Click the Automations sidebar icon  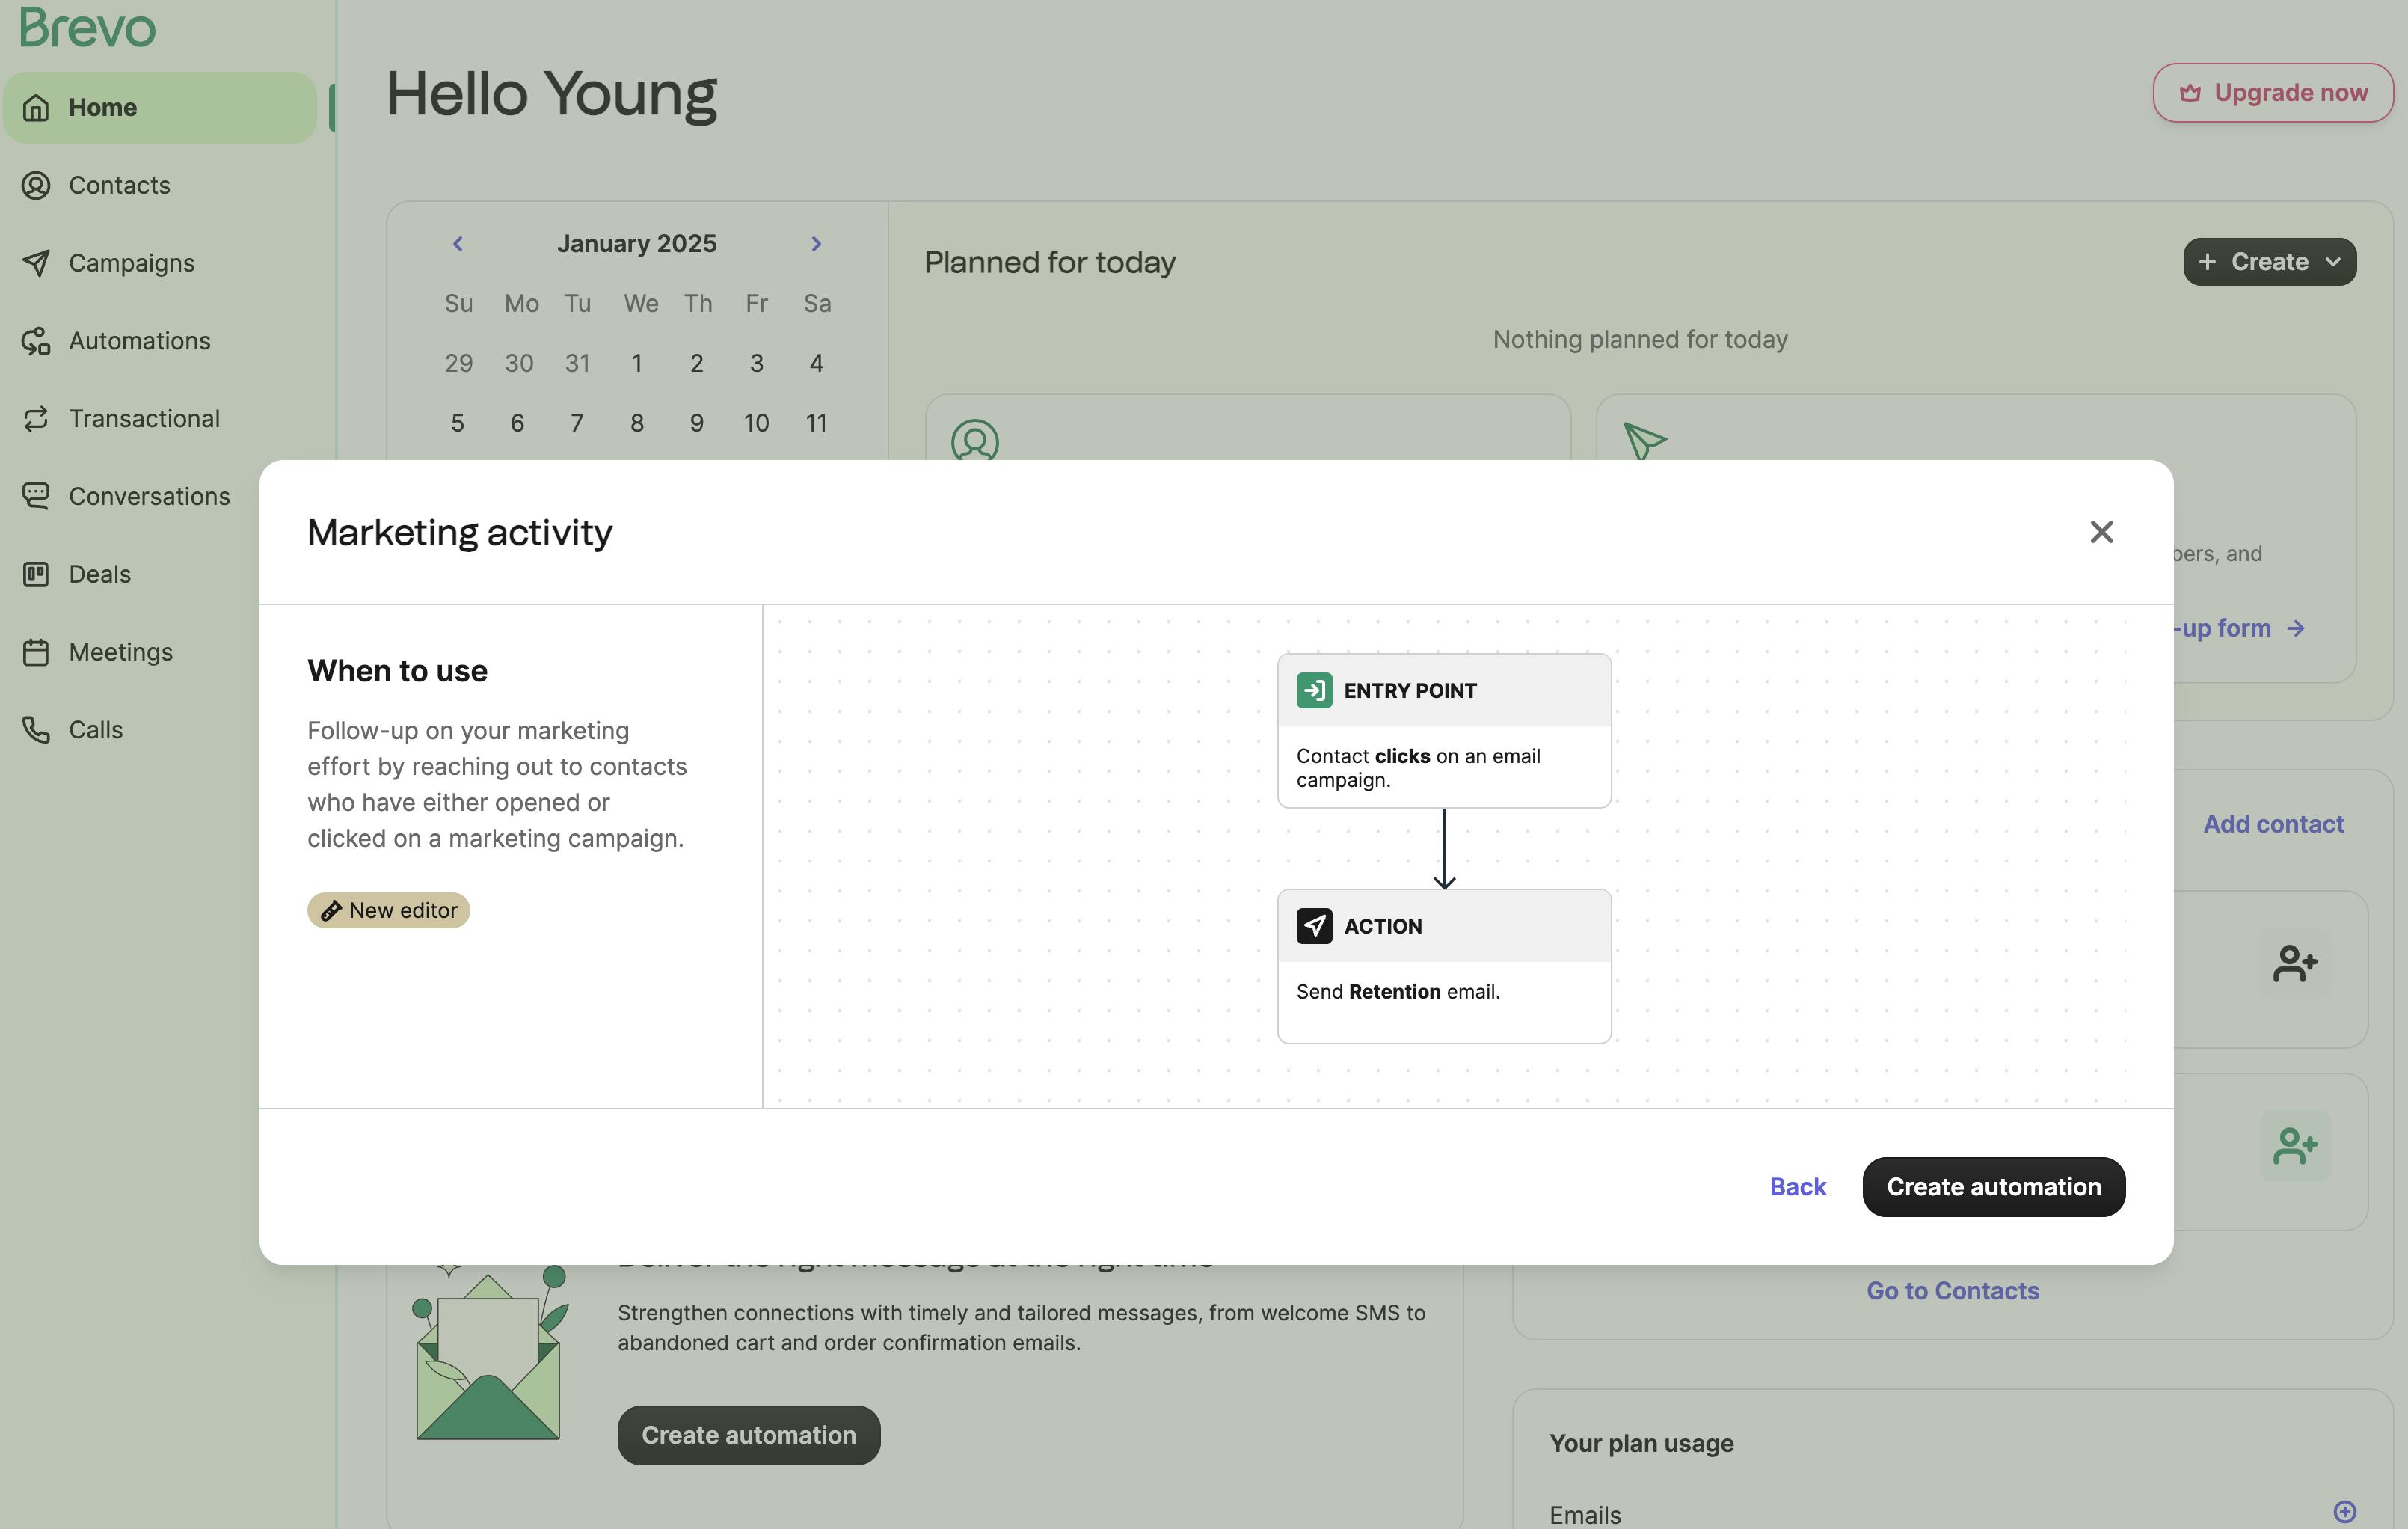click(36, 341)
